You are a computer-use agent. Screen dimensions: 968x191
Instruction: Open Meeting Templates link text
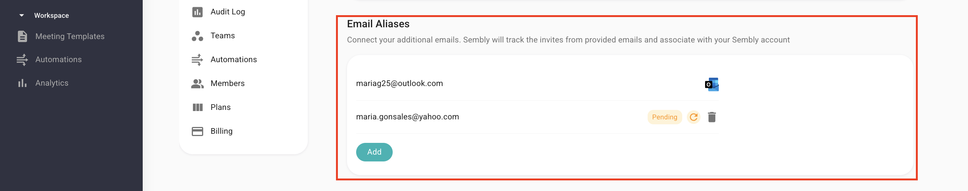(70, 36)
